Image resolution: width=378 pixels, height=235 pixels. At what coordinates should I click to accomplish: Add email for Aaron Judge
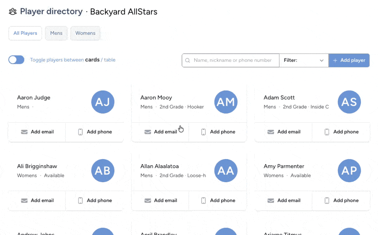[37, 132]
